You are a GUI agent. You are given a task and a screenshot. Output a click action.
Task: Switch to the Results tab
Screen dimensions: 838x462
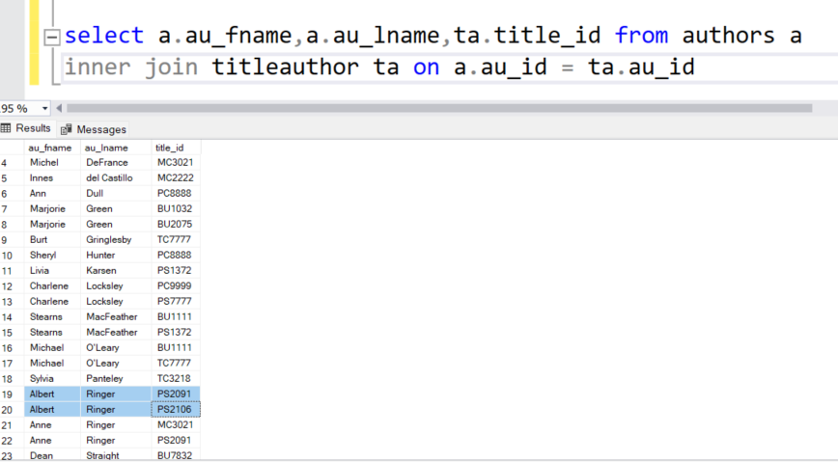coord(26,128)
